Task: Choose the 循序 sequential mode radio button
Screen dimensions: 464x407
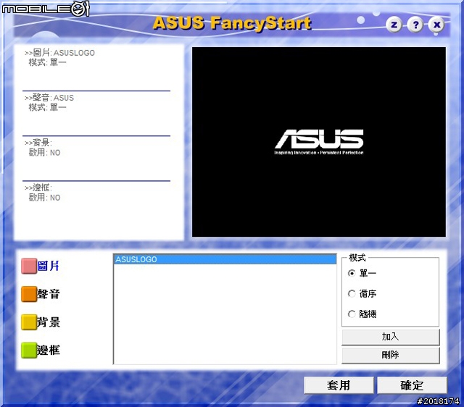Action: tap(352, 293)
